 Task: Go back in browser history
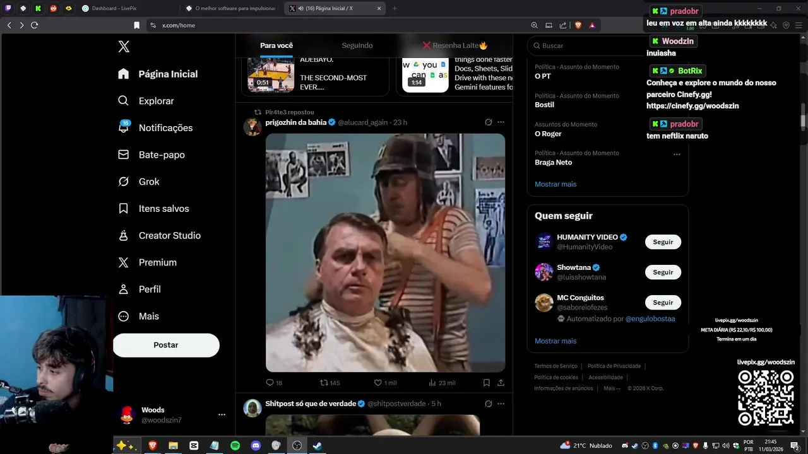(x=9, y=25)
